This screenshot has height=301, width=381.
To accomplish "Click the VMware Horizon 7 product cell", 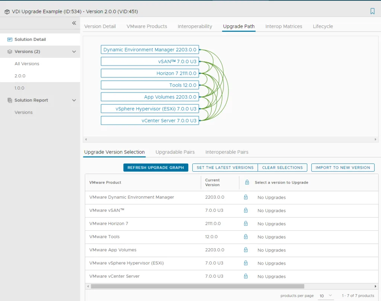I will click(109, 223).
